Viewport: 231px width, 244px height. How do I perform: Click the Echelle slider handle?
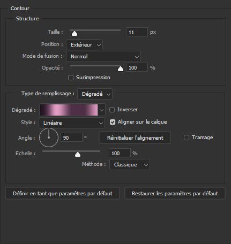tap(78, 154)
